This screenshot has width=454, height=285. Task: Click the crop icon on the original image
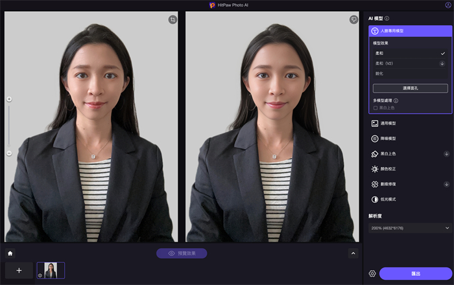point(172,20)
